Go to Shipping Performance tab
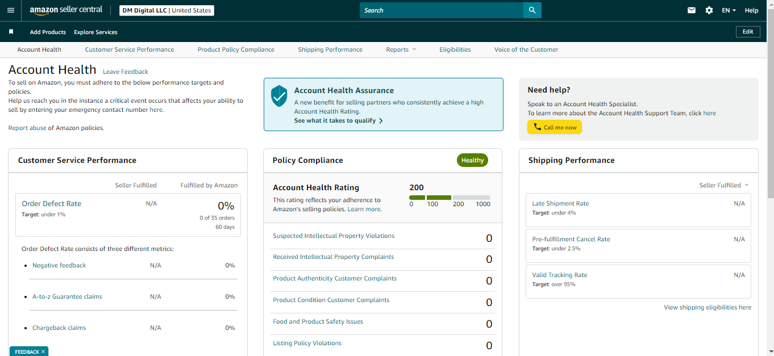774x356 pixels. coord(330,49)
